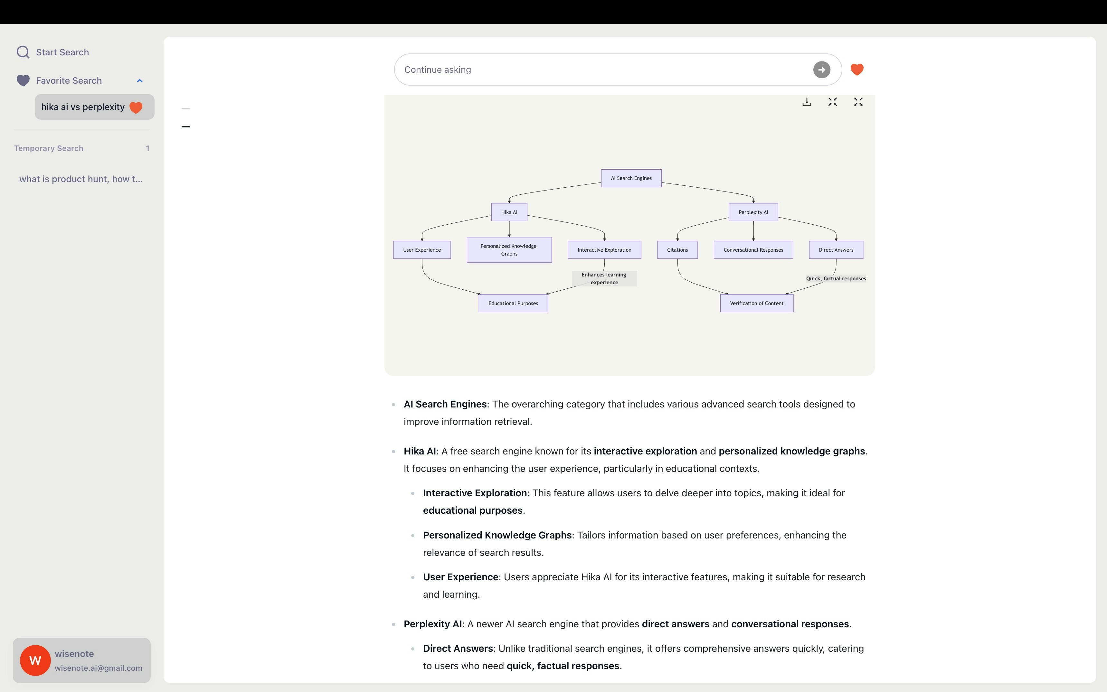Click the Start Search magnifier icon
The image size is (1107, 692).
(23, 52)
